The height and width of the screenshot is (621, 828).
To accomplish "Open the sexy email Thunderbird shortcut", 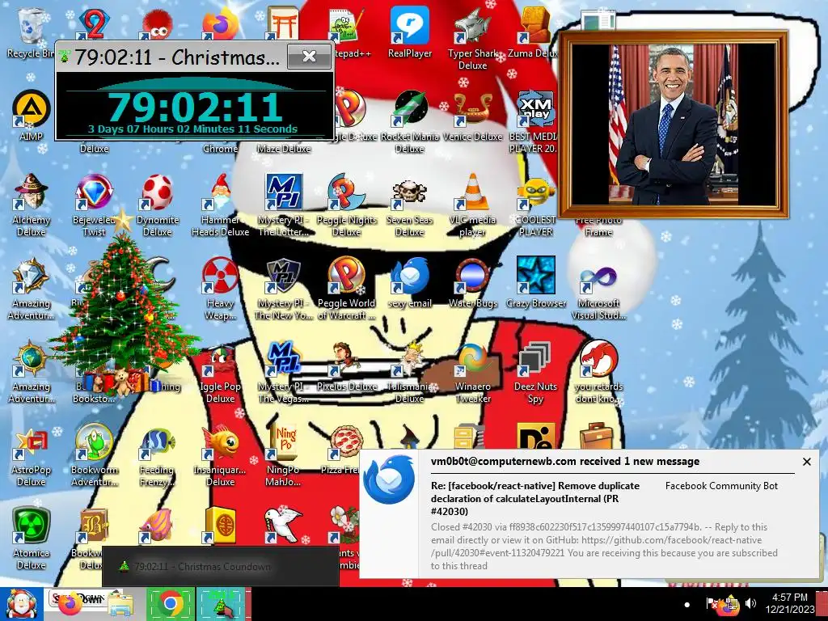I will [409, 282].
